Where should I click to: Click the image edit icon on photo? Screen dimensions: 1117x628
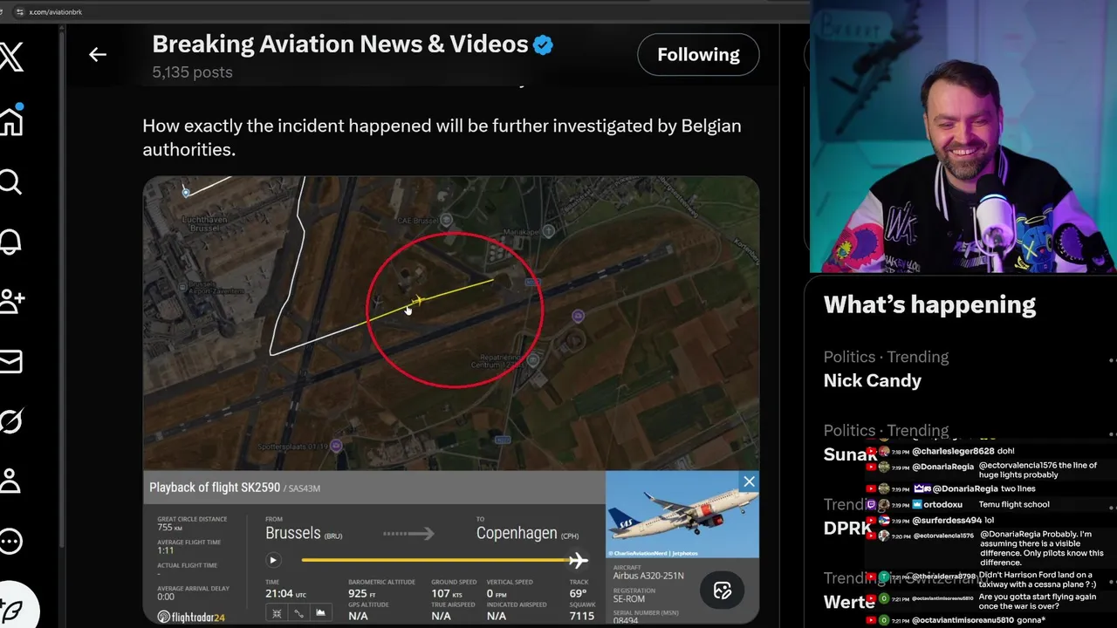point(723,590)
